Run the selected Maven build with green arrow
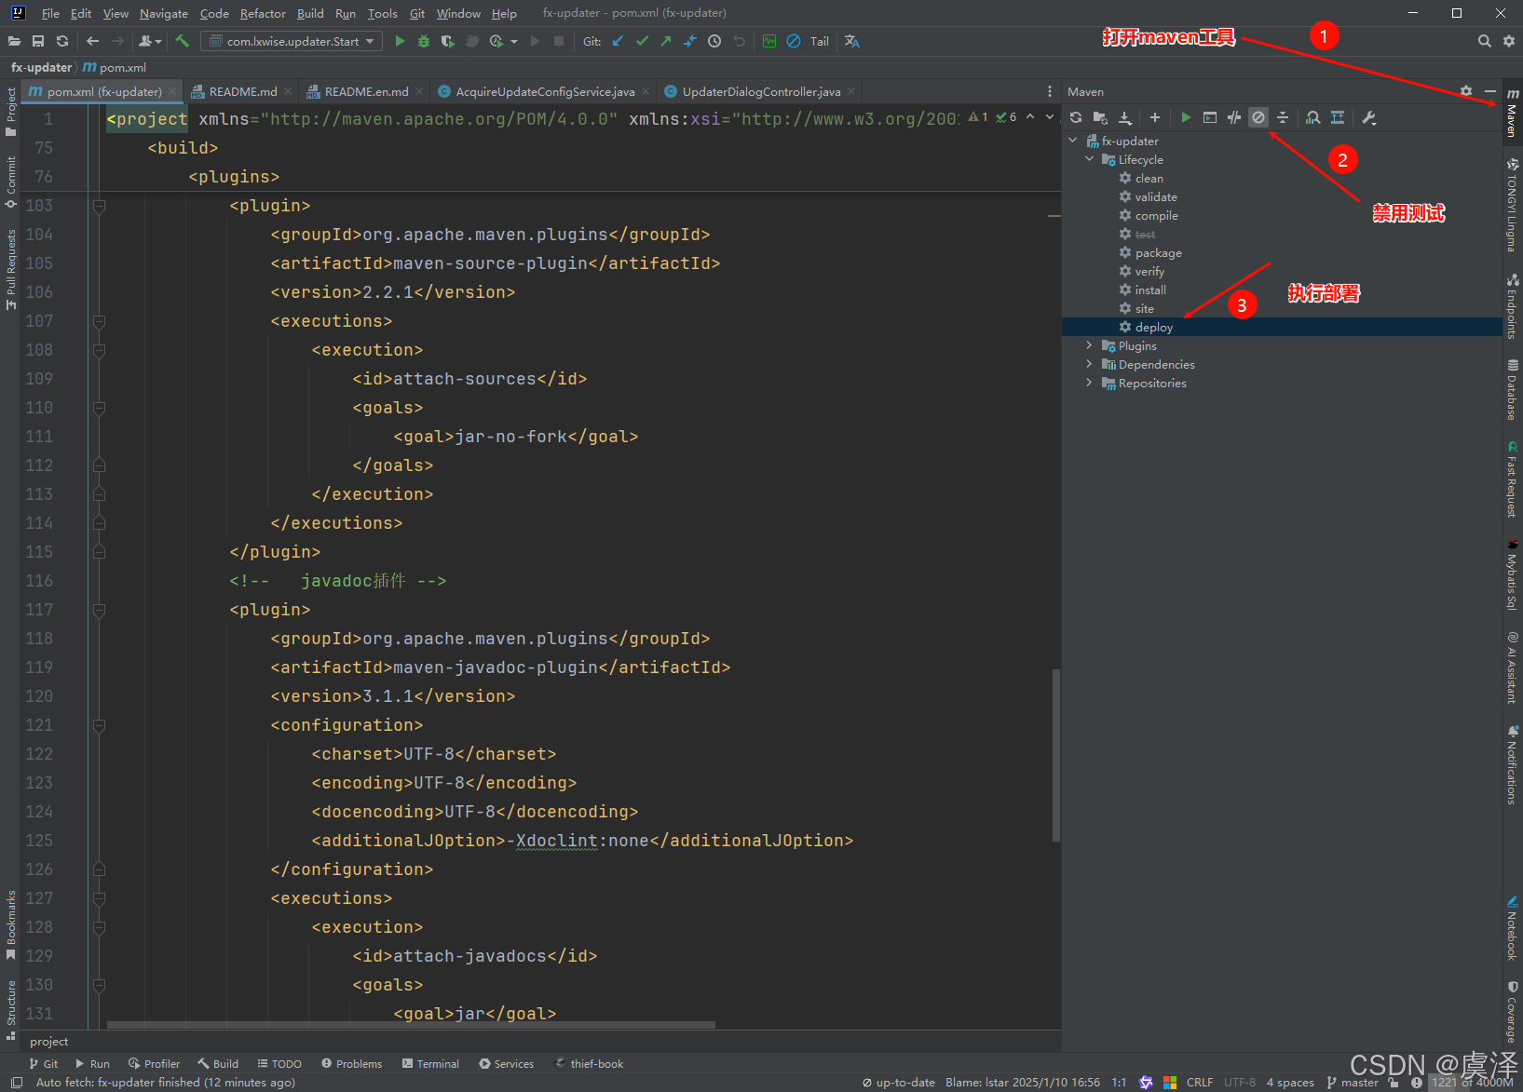1523x1092 pixels. click(1186, 117)
